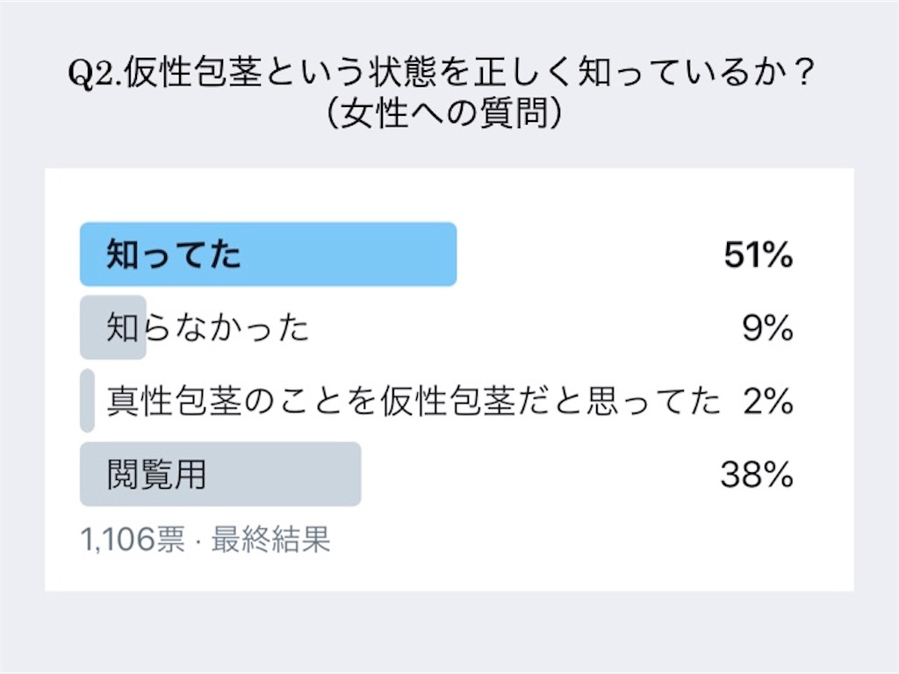Click the 知 character in 知らなかった
The image size is (899, 674).
122,328
